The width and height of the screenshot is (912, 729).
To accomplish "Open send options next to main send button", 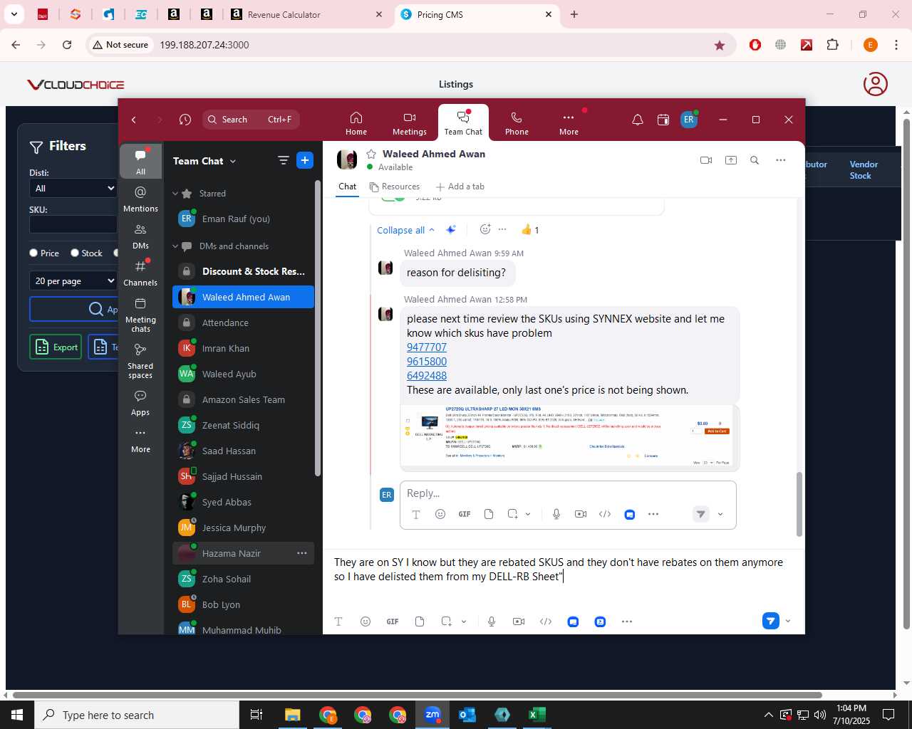I will point(788,621).
